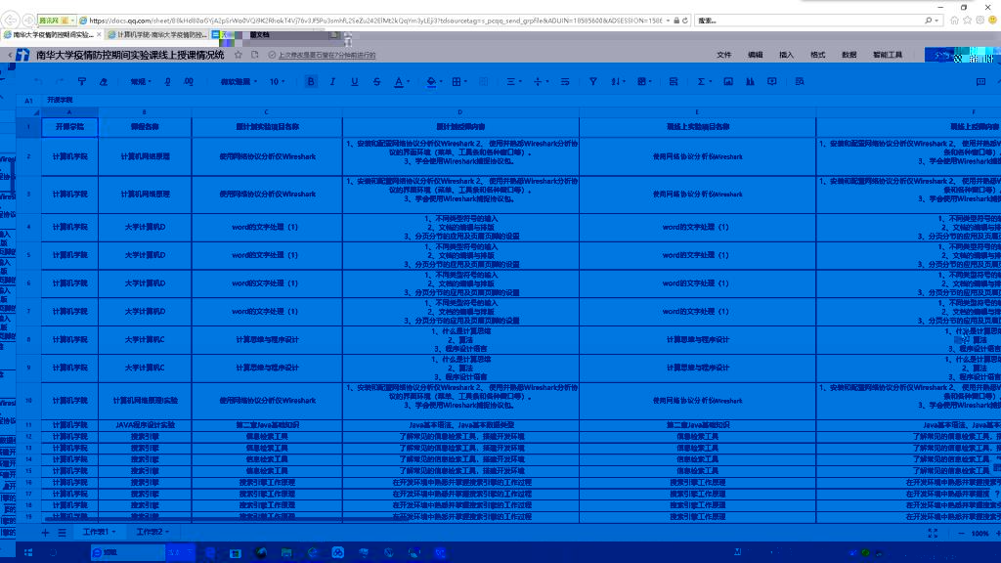Open the 编辑 menu
The width and height of the screenshot is (1001, 563).
(756, 55)
